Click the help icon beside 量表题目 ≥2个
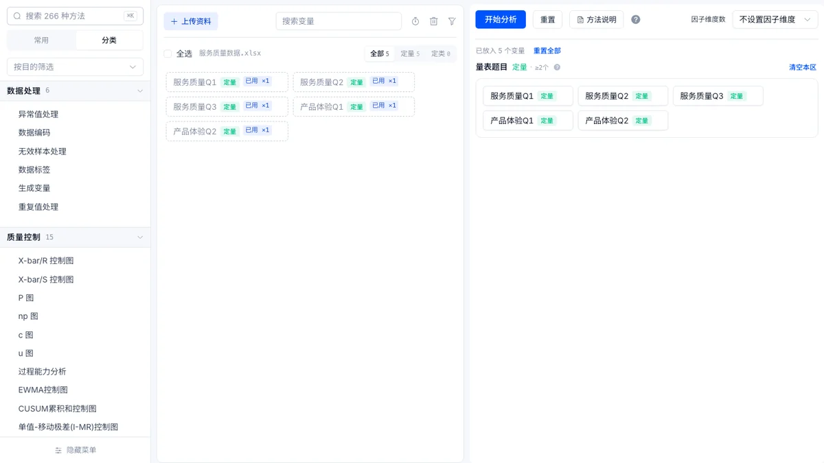 [557, 67]
